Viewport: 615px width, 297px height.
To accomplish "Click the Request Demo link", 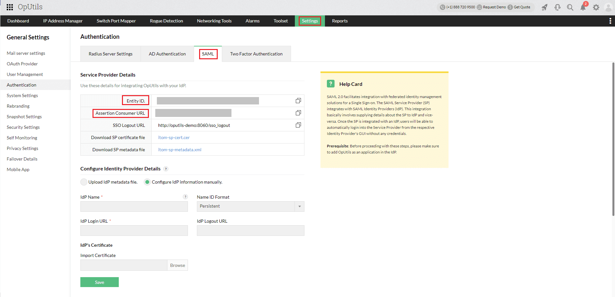I will [494, 7].
